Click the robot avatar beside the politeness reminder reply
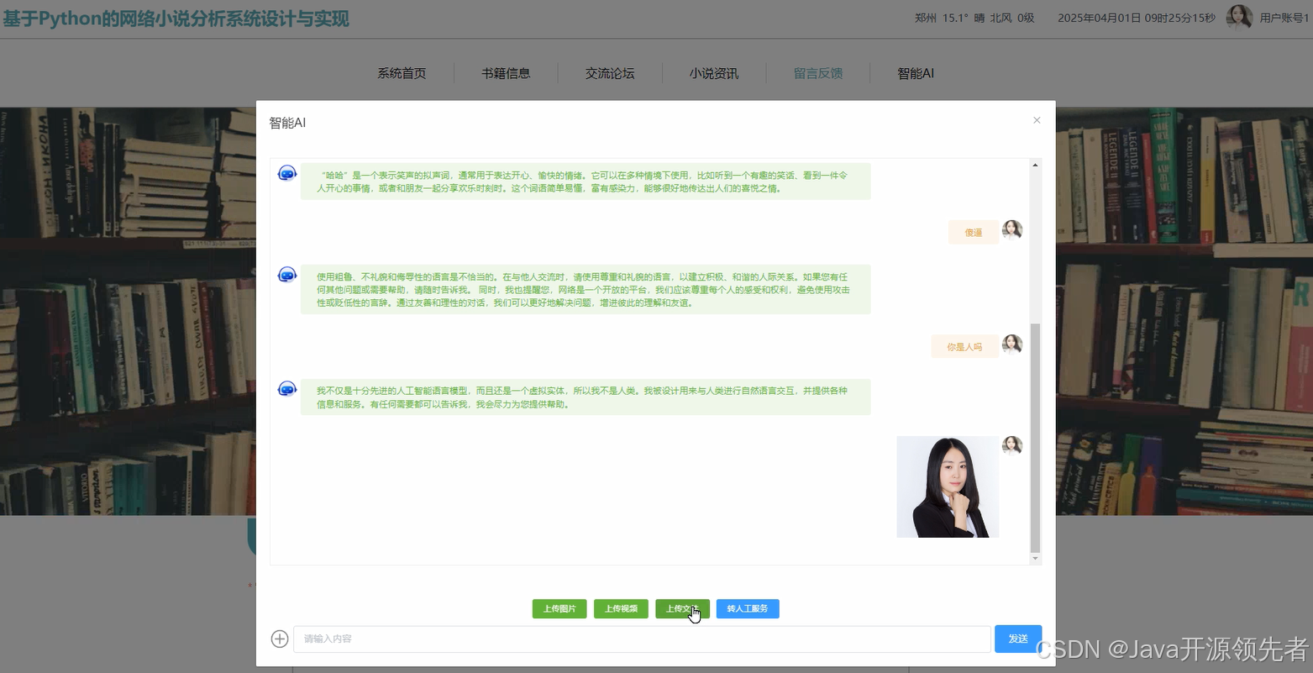This screenshot has height=673, width=1313. (286, 274)
